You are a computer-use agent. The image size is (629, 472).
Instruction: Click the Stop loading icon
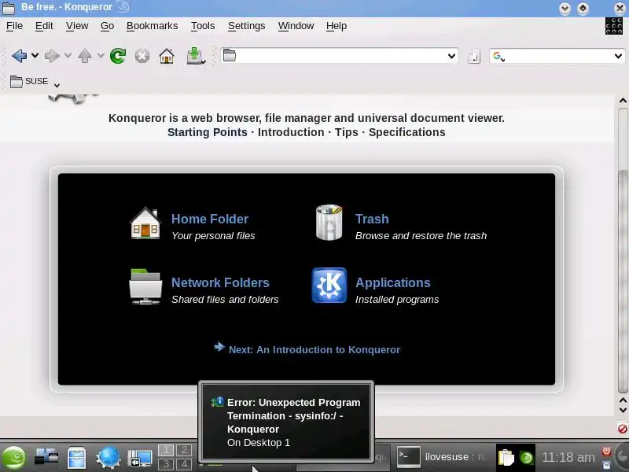tap(142, 56)
